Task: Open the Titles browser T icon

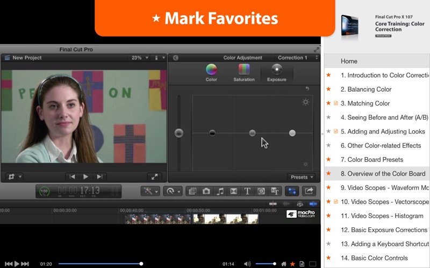Action: coord(247,191)
